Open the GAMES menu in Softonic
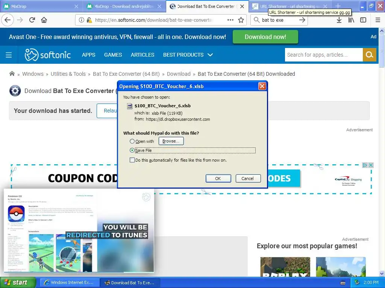This screenshot has height=288, width=385. [113, 55]
